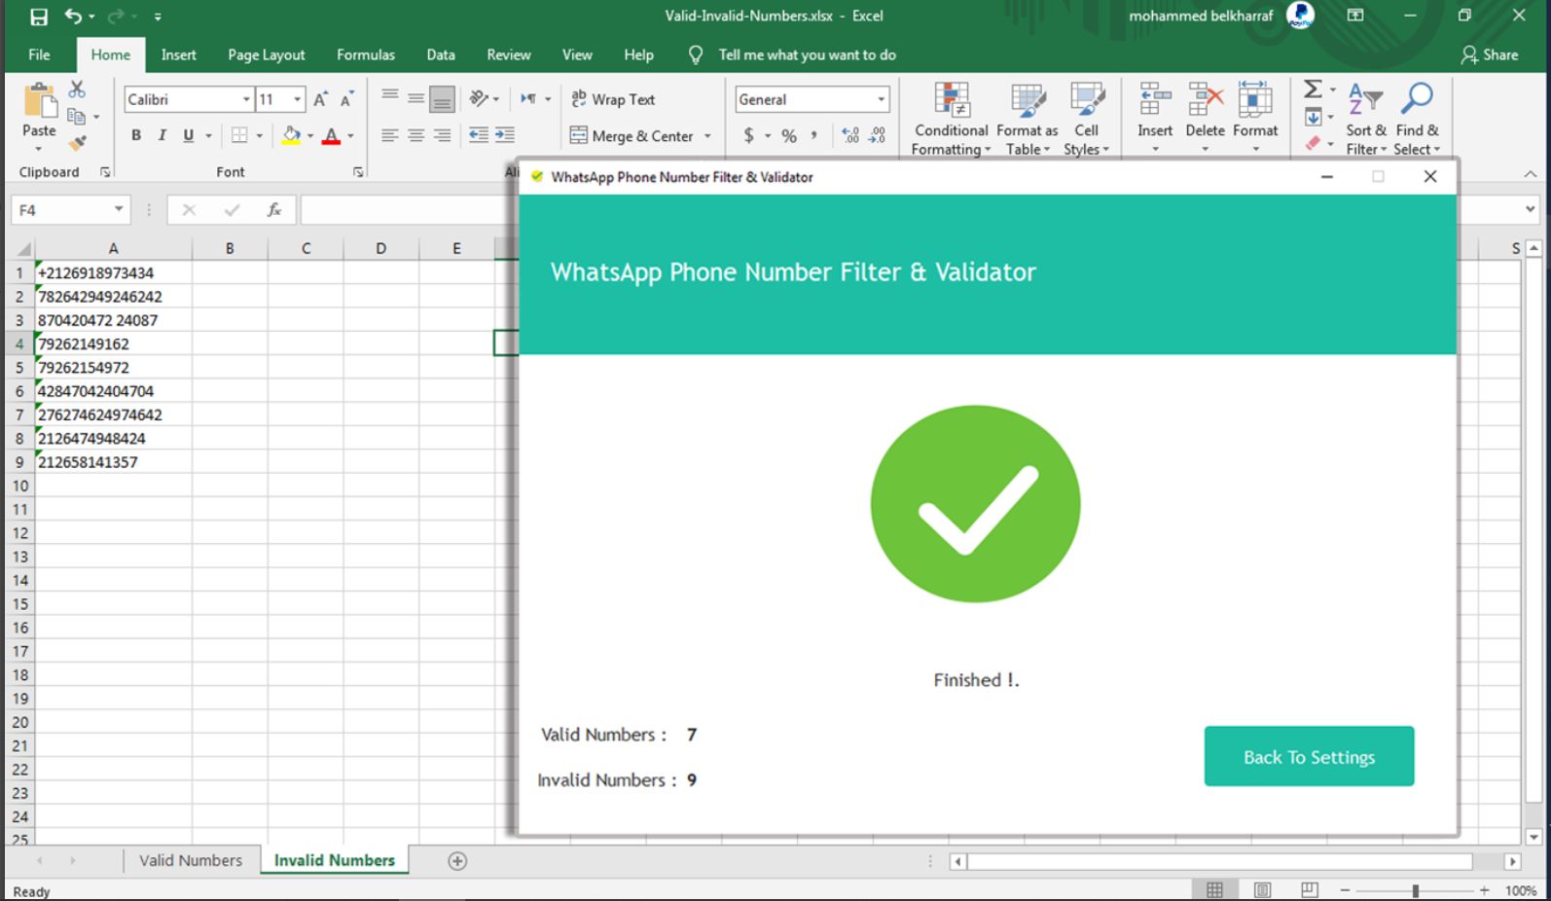
Task: Increase decimal places
Action: [x=851, y=135]
